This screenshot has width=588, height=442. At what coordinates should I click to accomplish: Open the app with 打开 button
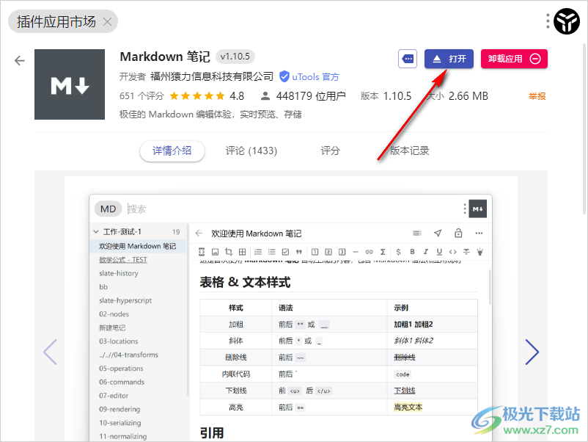449,59
